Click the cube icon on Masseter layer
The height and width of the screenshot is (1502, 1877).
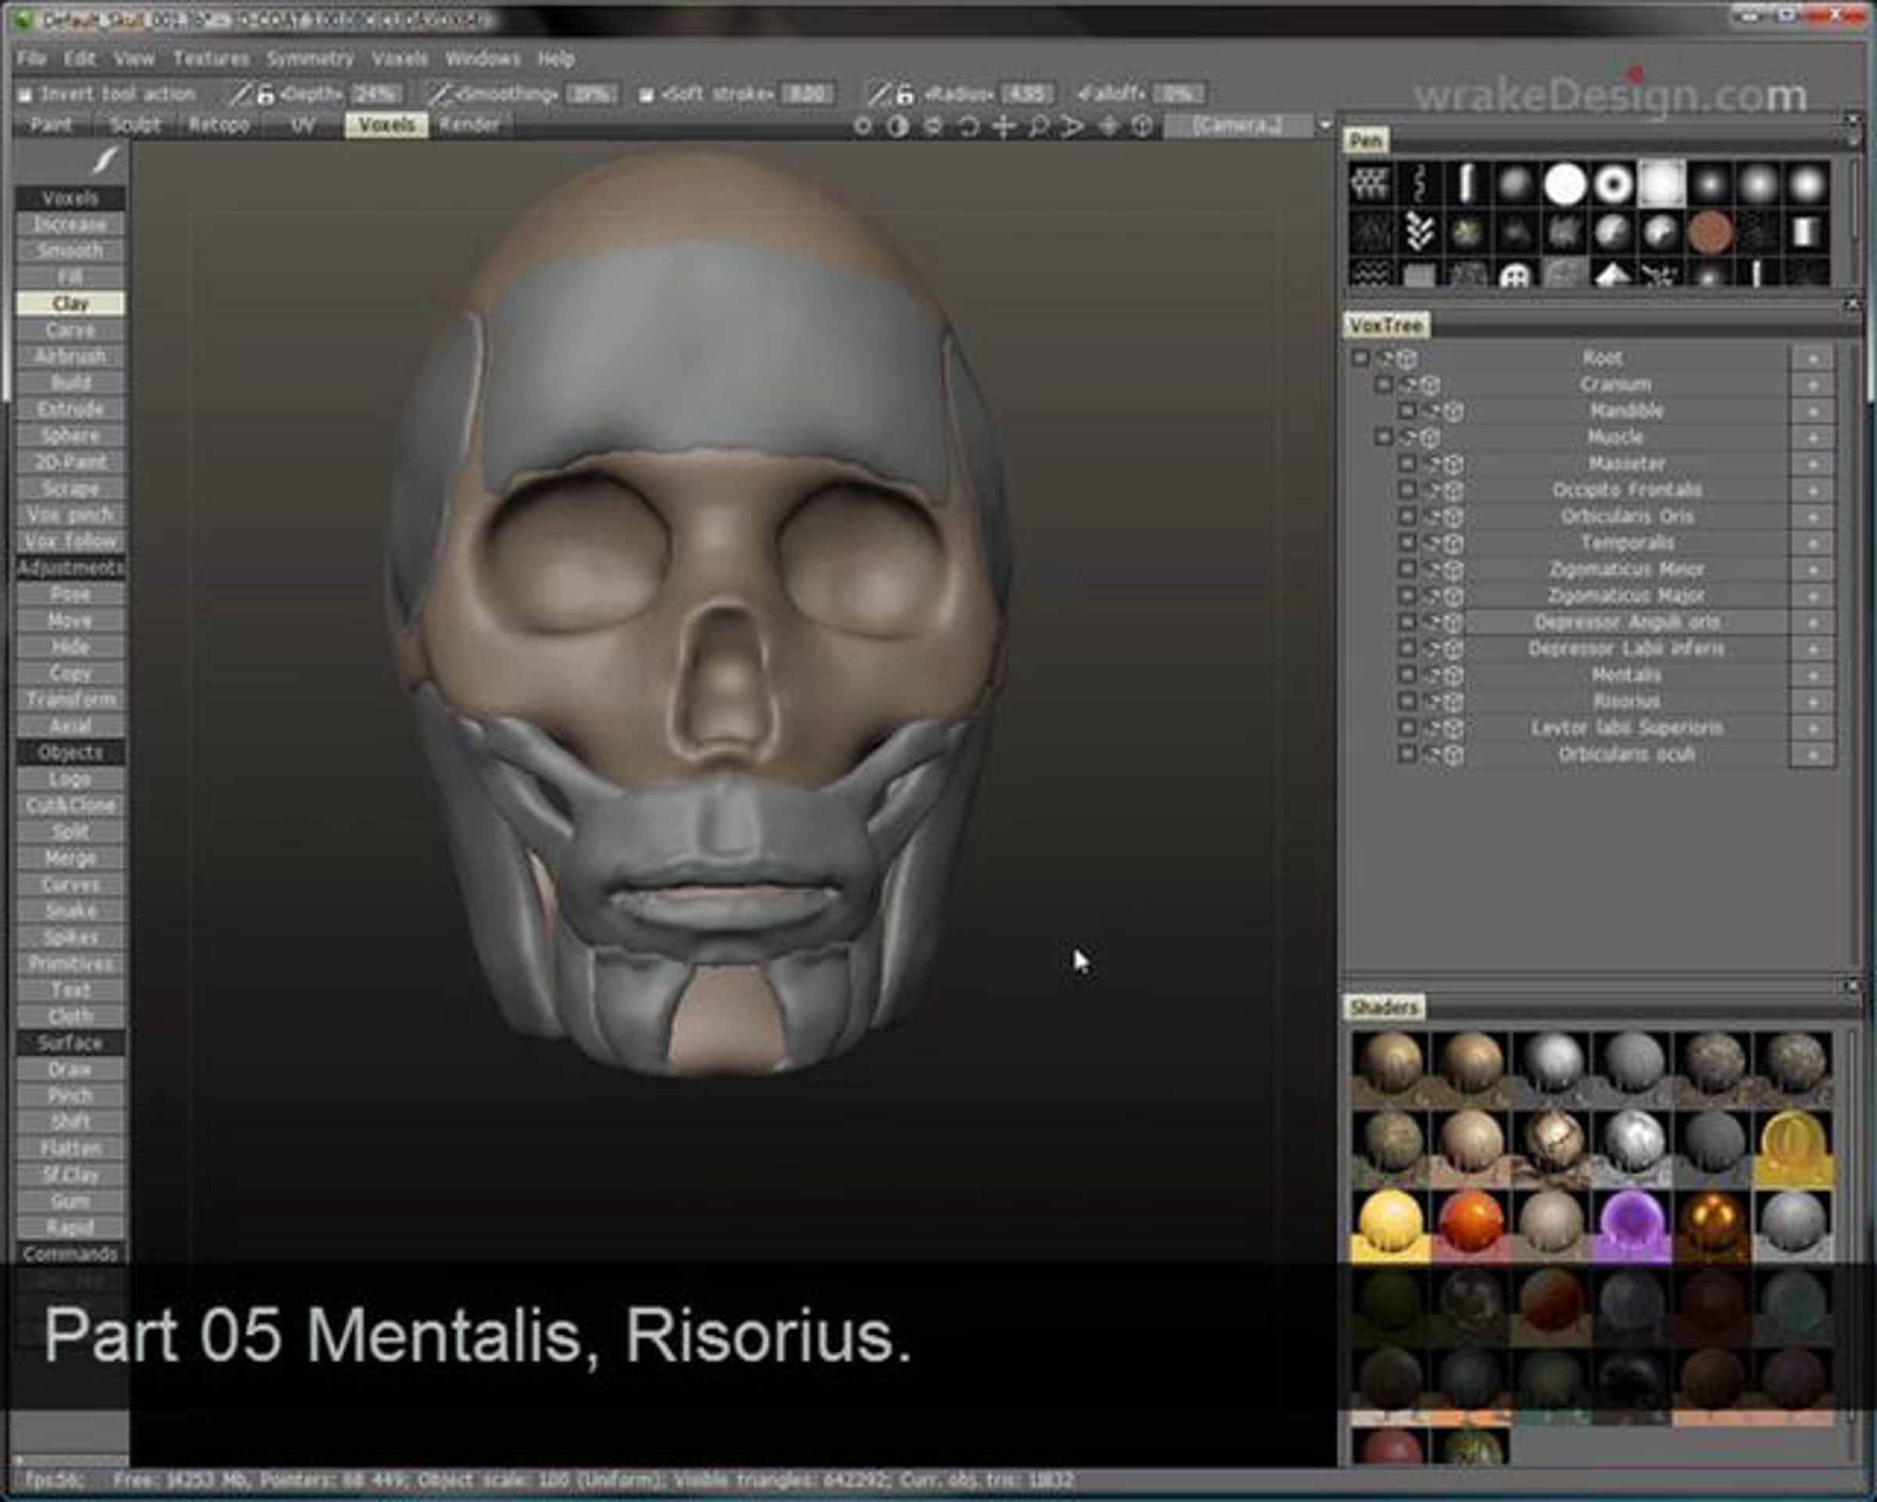(1454, 464)
